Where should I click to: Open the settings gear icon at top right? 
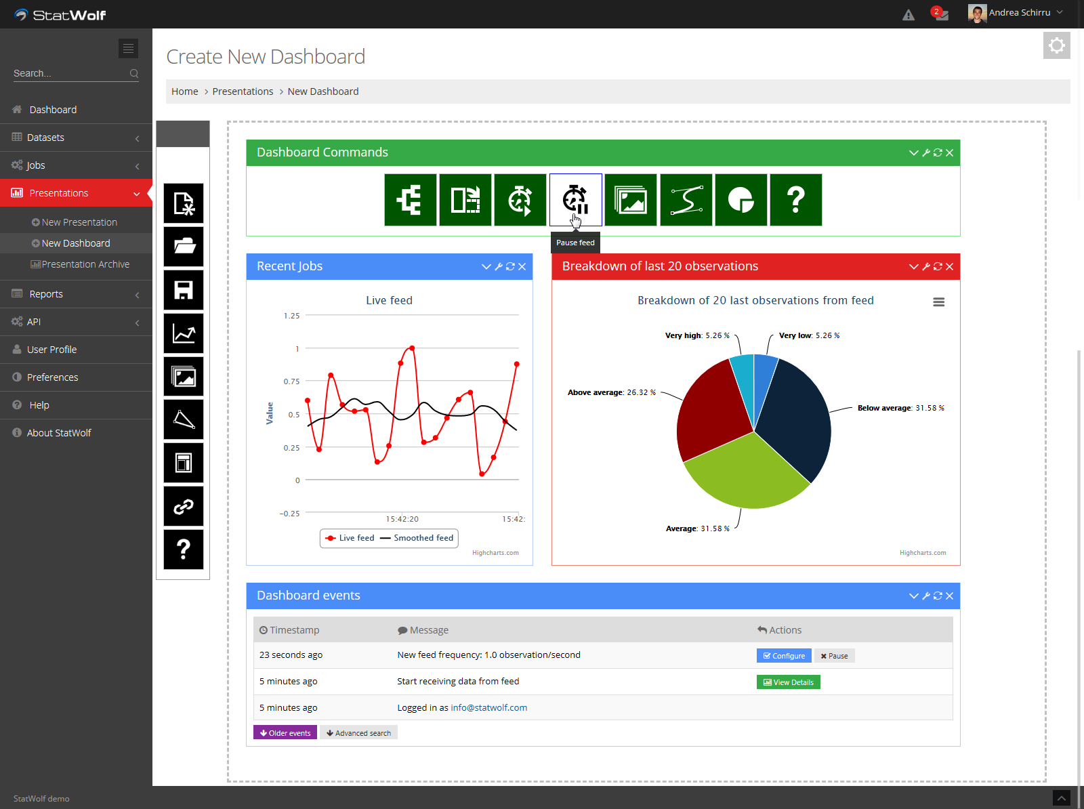[x=1057, y=45]
